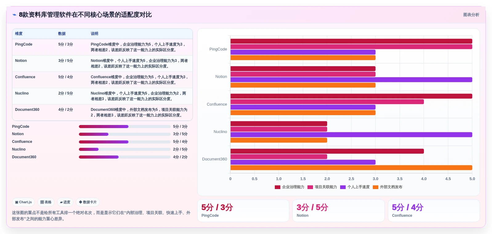Viewport: 492px width, 234px height.
Task: Click the Confluence chart axis label
Action: click(217, 104)
